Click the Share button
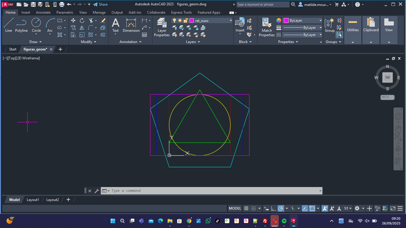406x228 pixels. click(x=100, y=4)
